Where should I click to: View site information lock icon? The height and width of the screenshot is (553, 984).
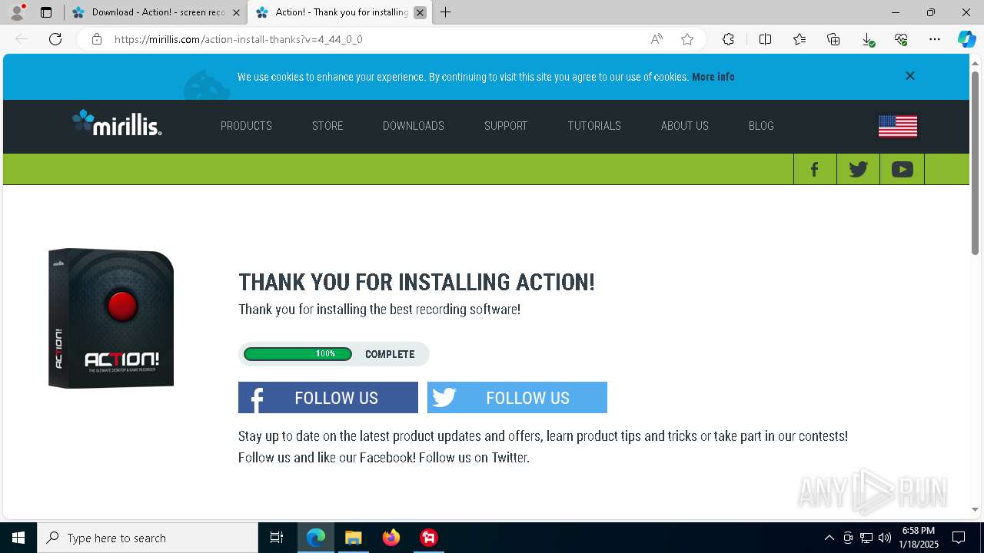97,39
